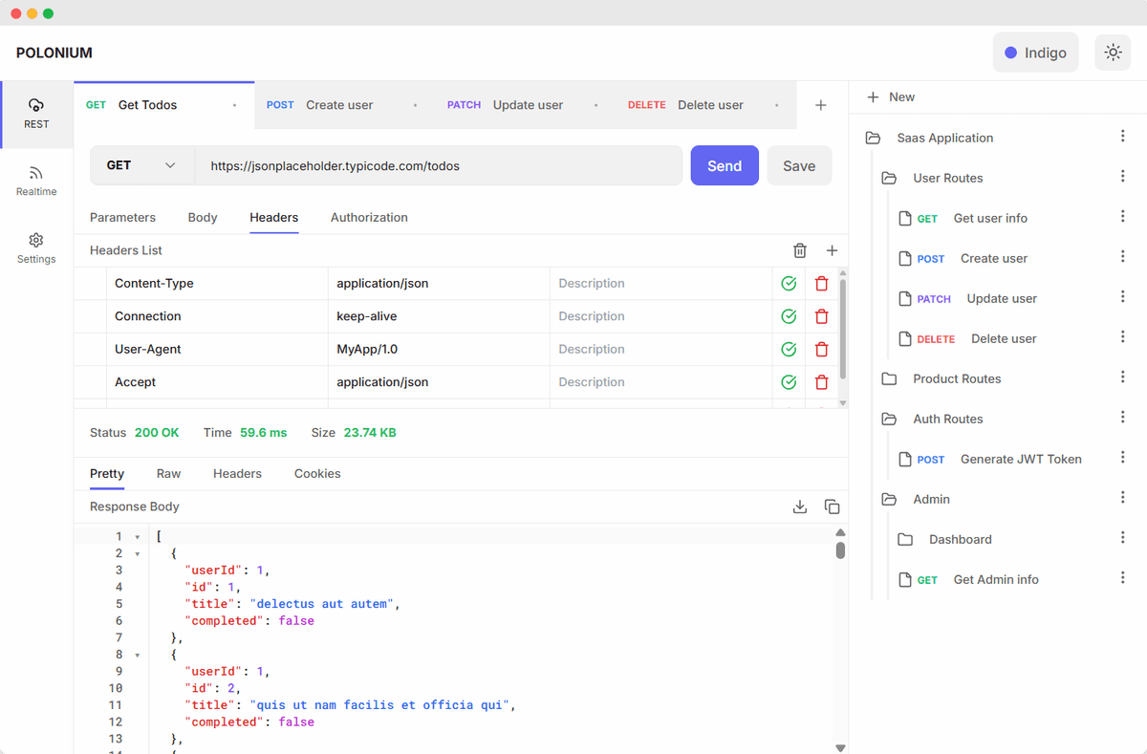Fold JSON object at line 8
The width and height of the screenshot is (1147, 754).
[x=137, y=656]
